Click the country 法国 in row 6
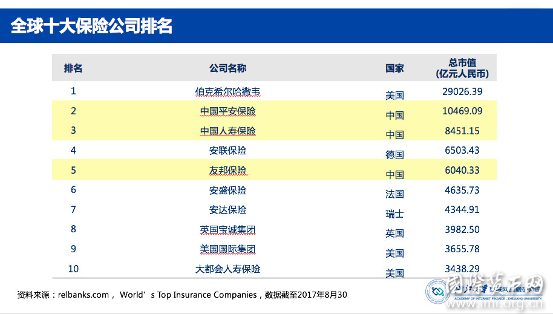 pos(394,194)
